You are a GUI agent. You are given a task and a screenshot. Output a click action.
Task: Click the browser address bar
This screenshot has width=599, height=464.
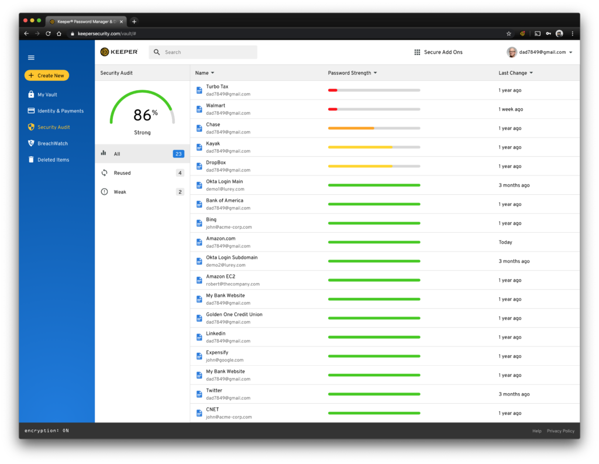287,33
